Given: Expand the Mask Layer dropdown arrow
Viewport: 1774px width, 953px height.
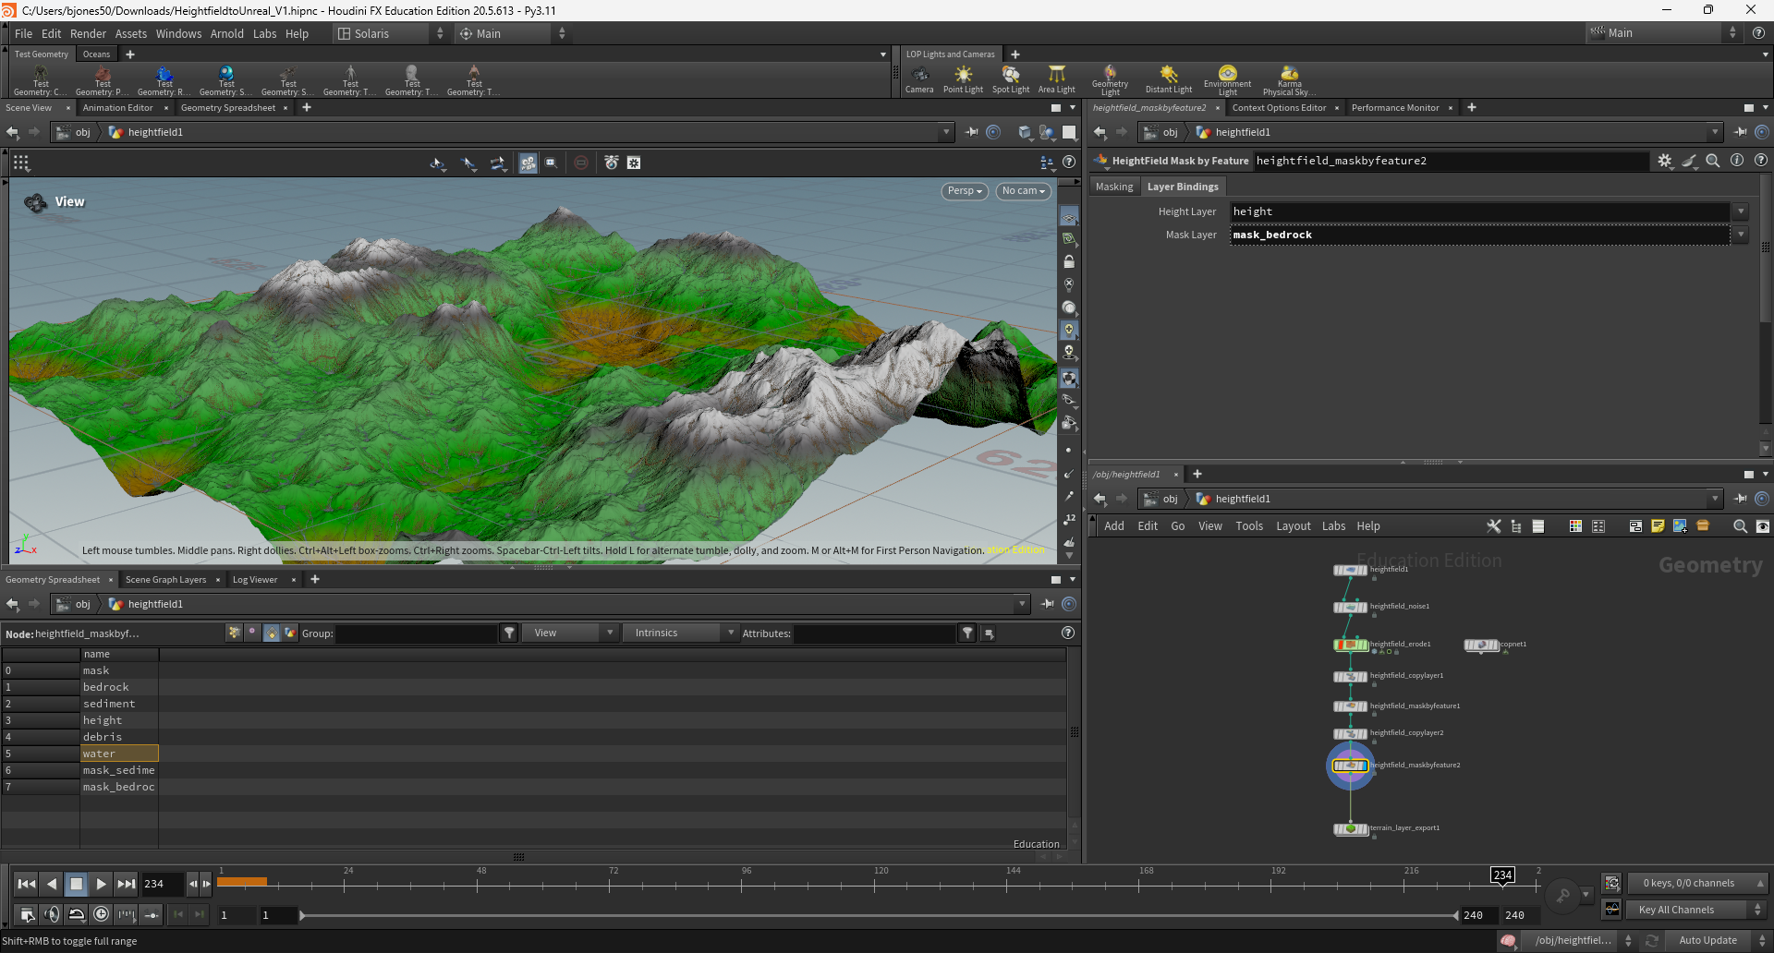Looking at the screenshot, I should [x=1741, y=235].
